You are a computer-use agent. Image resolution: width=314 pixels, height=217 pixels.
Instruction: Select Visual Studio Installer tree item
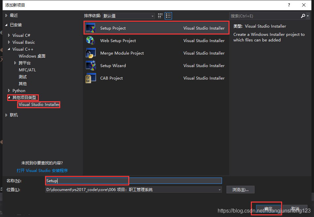coord(39,104)
